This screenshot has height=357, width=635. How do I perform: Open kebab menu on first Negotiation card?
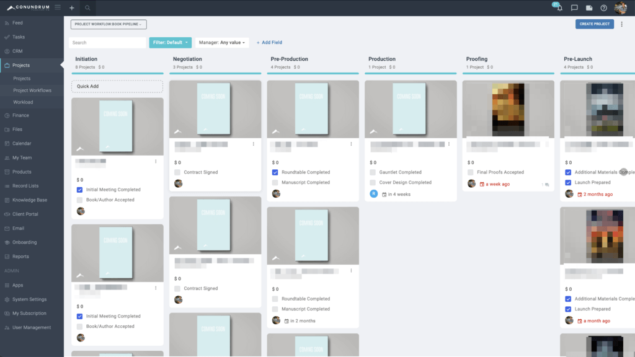[254, 144]
